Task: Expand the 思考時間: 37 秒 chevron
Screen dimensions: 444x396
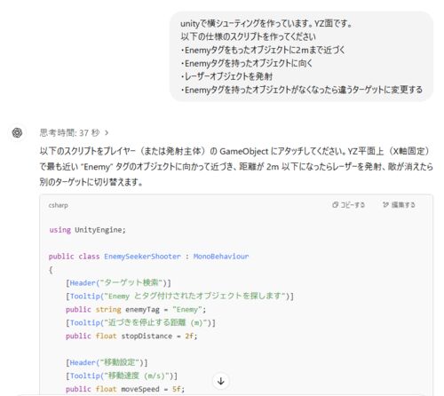Action: pos(107,133)
